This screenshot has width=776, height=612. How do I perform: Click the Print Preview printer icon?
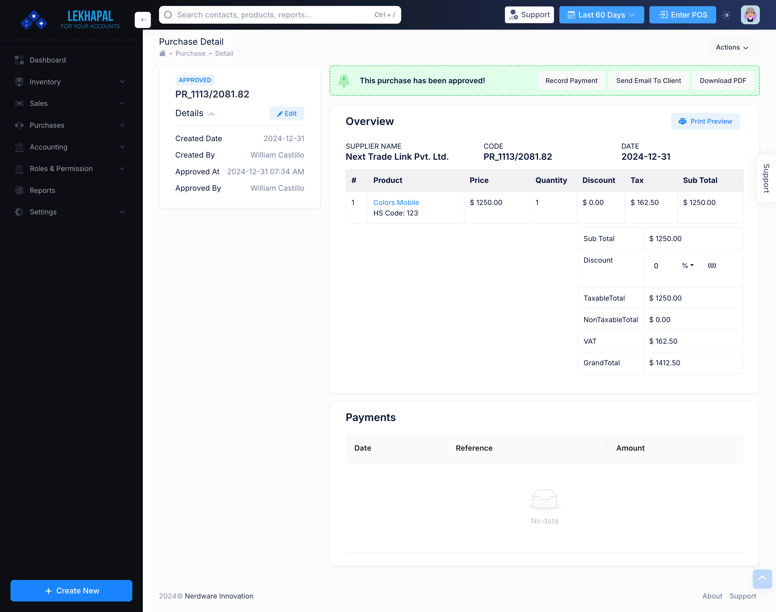683,121
